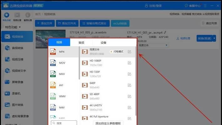Open 客服中心 support link

(x=193, y=6)
